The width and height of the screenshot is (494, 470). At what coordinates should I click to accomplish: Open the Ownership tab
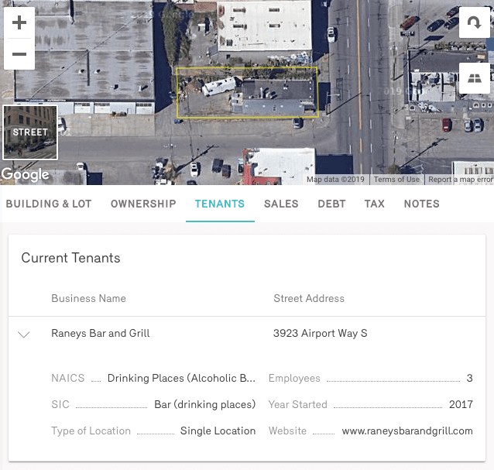click(143, 204)
